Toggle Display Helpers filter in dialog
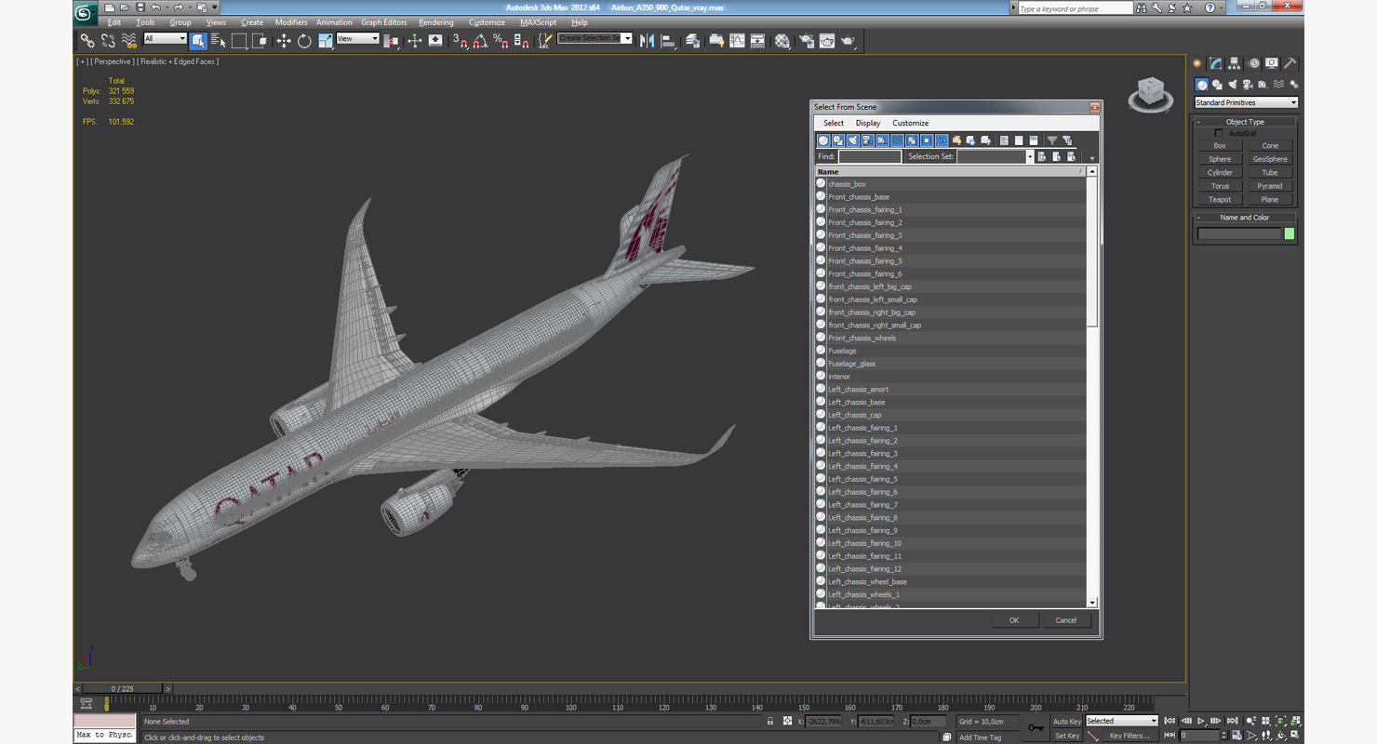The height and width of the screenshot is (744, 1377). pos(882,140)
